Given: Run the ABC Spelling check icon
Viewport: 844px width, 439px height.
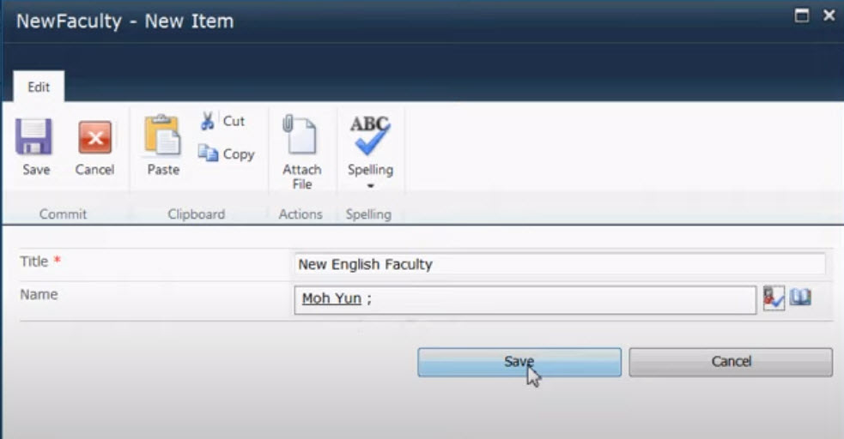Looking at the screenshot, I should point(370,135).
